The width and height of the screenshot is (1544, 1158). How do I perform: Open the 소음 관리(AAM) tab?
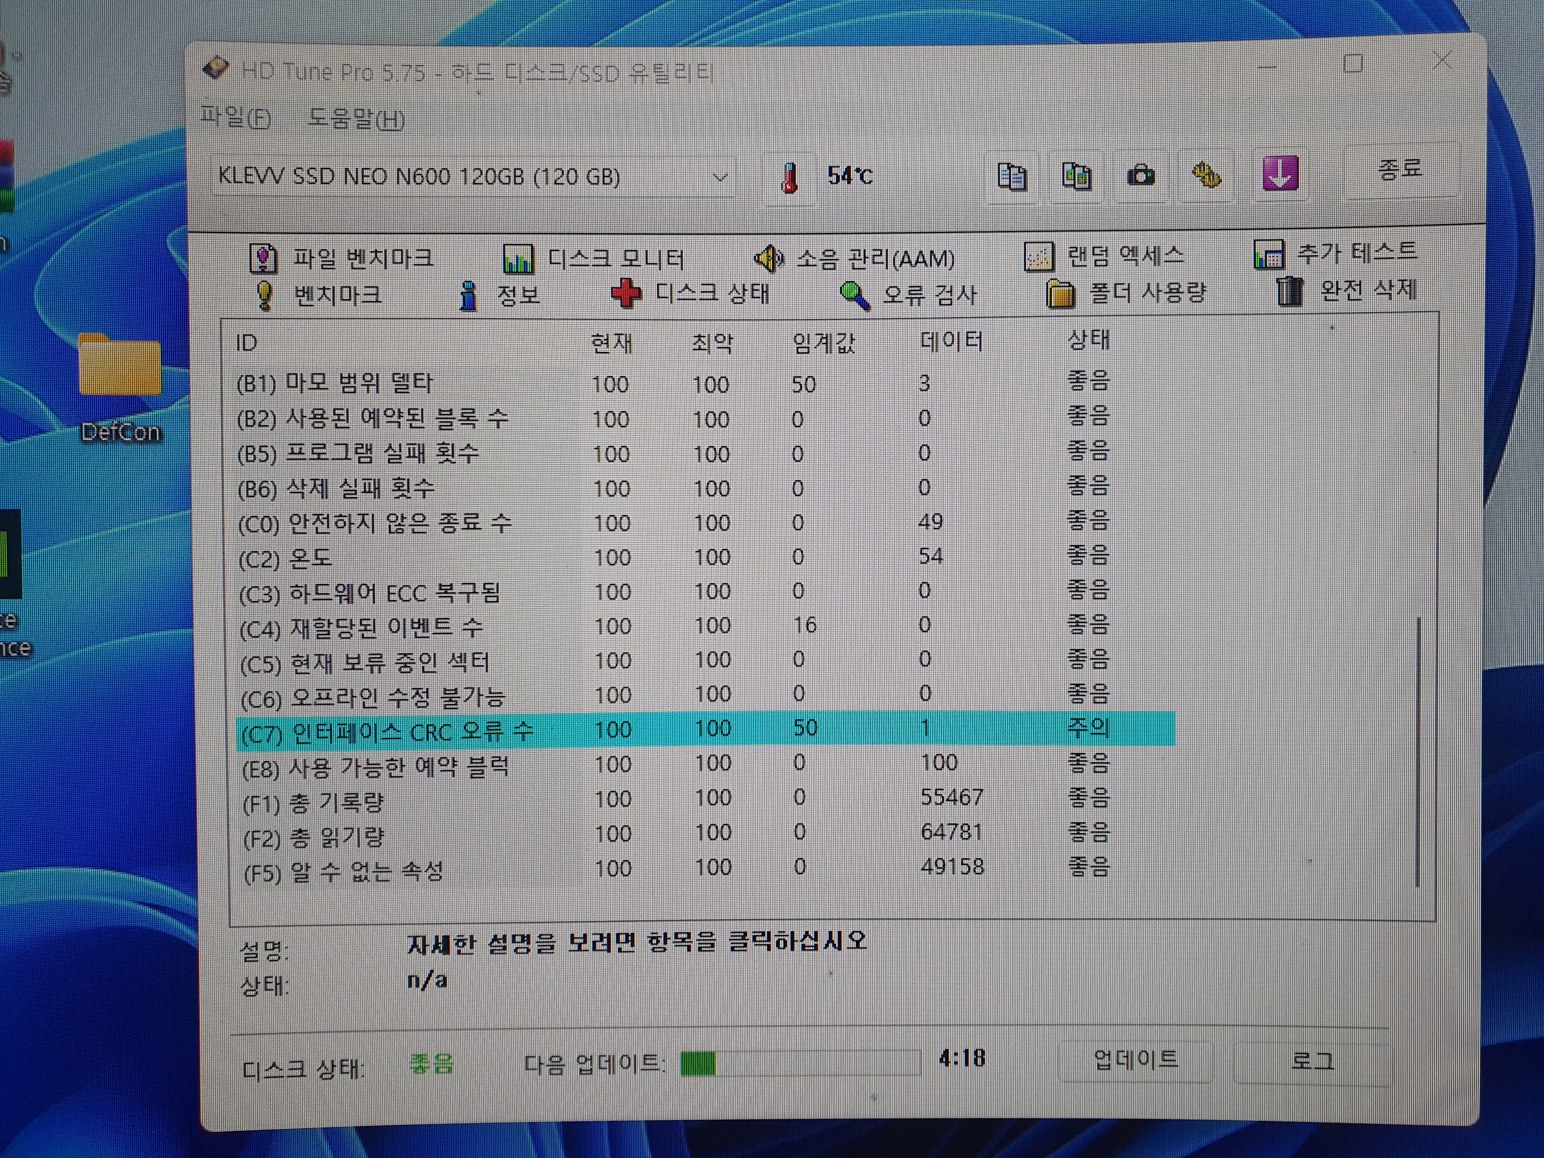[854, 259]
